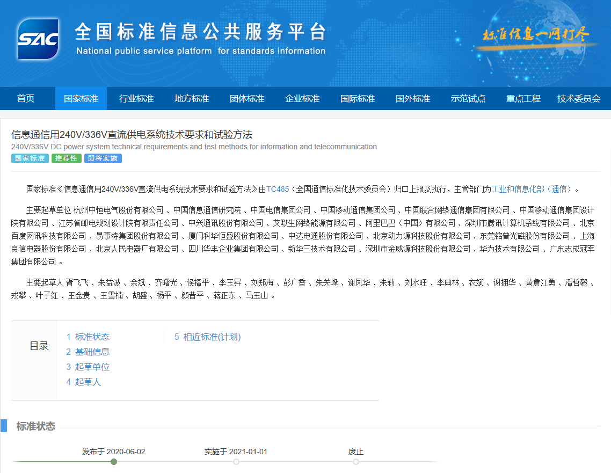
Task: Switch to 团体标准 section
Action: coord(247,99)
